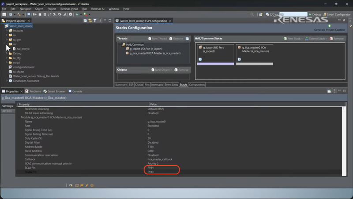Image resolution: width=353 pixels, height=199 pixels.
Task: Click the Open Perspective icon
Action: pos(260,14)
